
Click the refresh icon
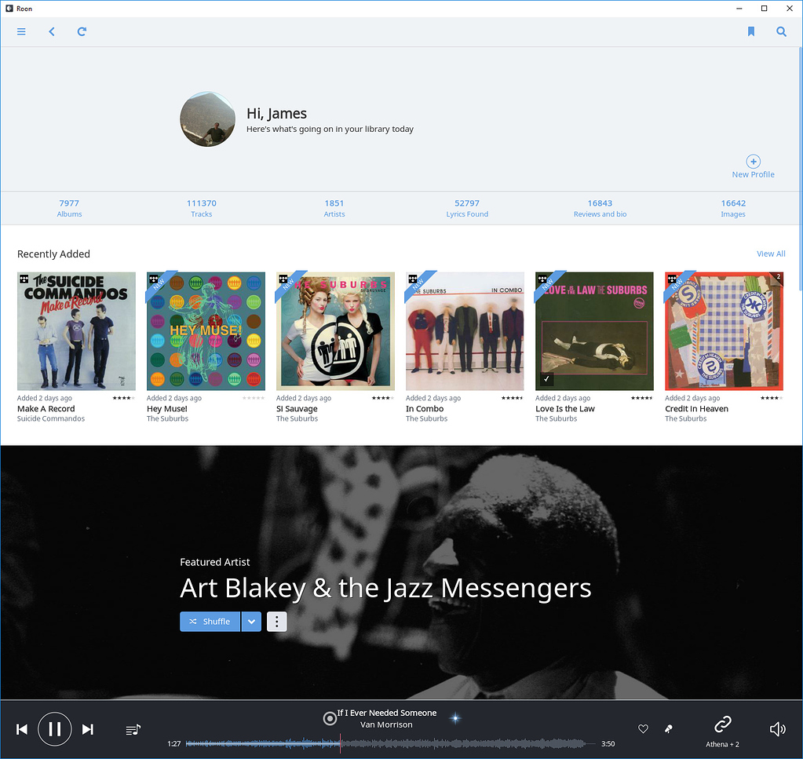coord(81,31)
